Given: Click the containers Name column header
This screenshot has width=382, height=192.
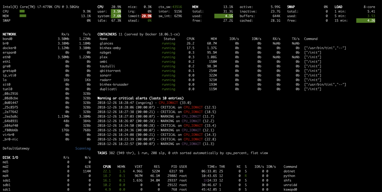Looking at the screenshot, I should (x=104, y=39).
